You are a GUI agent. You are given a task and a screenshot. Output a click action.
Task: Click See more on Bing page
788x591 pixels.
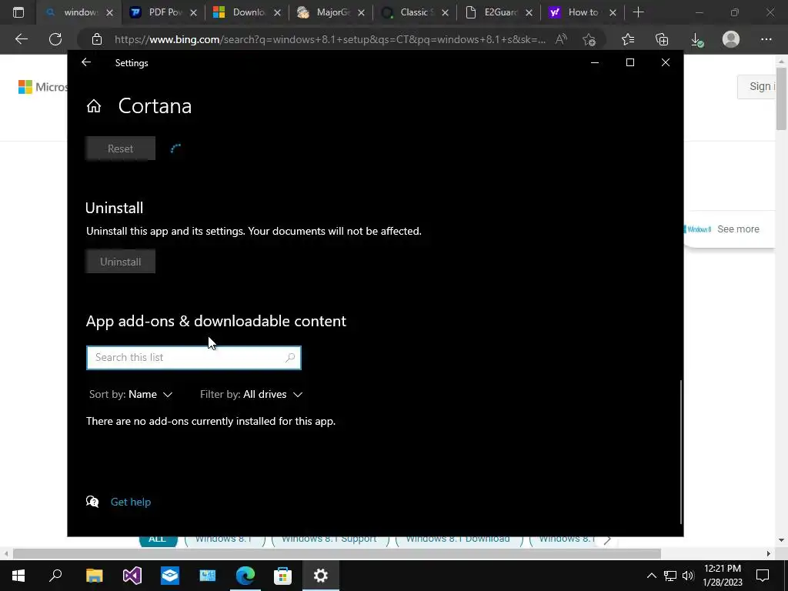point(738,229)
